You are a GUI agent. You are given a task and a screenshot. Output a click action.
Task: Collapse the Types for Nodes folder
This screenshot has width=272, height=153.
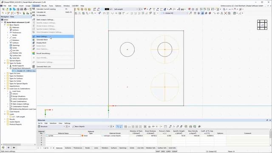click(x=5, y=63)
